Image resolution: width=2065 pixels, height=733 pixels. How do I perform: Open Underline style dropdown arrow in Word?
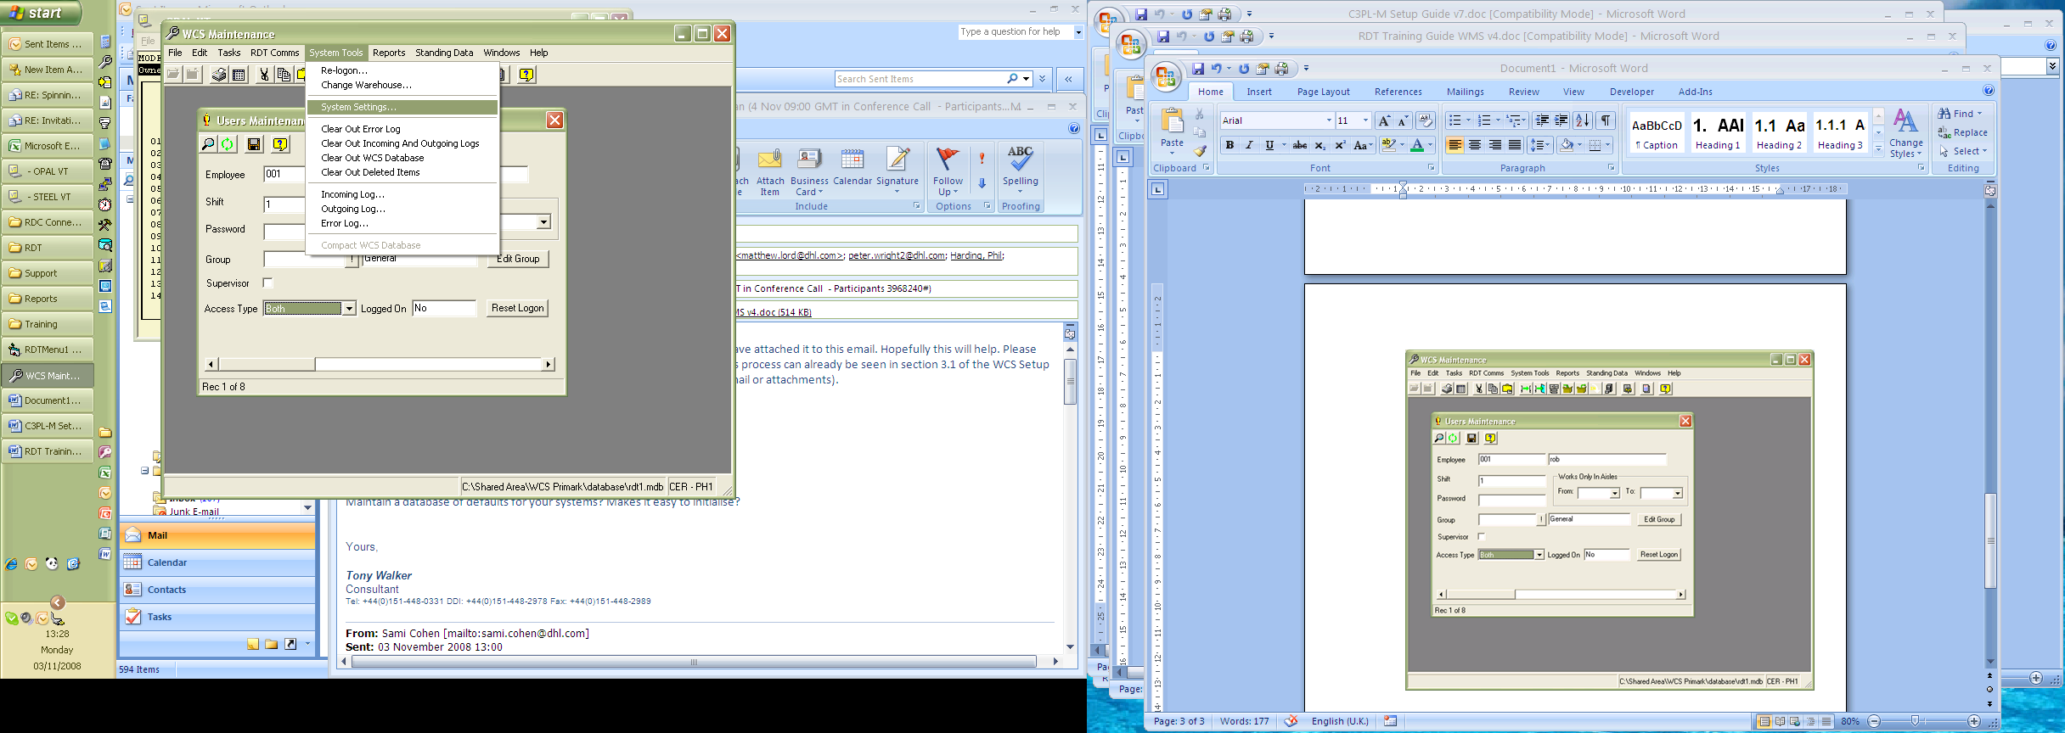click(1283, 145)
